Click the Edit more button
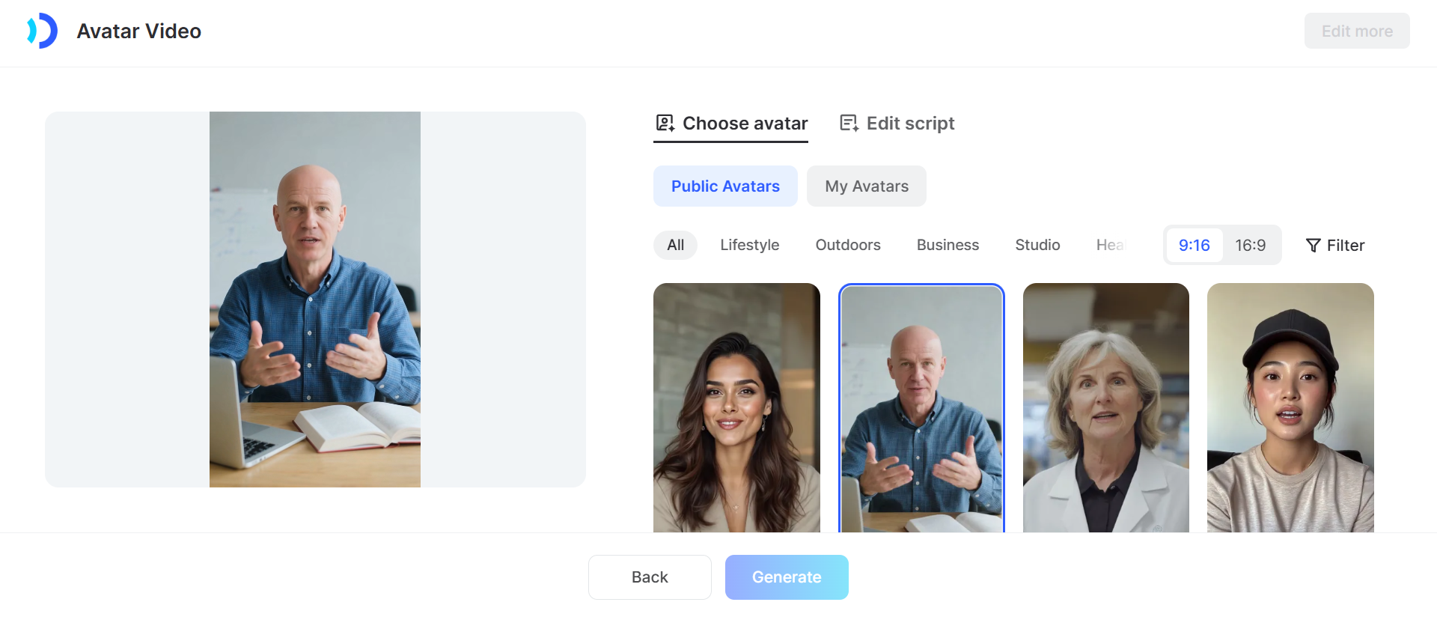This screenshot has height=617, width=1437. tap(1357, 31)
